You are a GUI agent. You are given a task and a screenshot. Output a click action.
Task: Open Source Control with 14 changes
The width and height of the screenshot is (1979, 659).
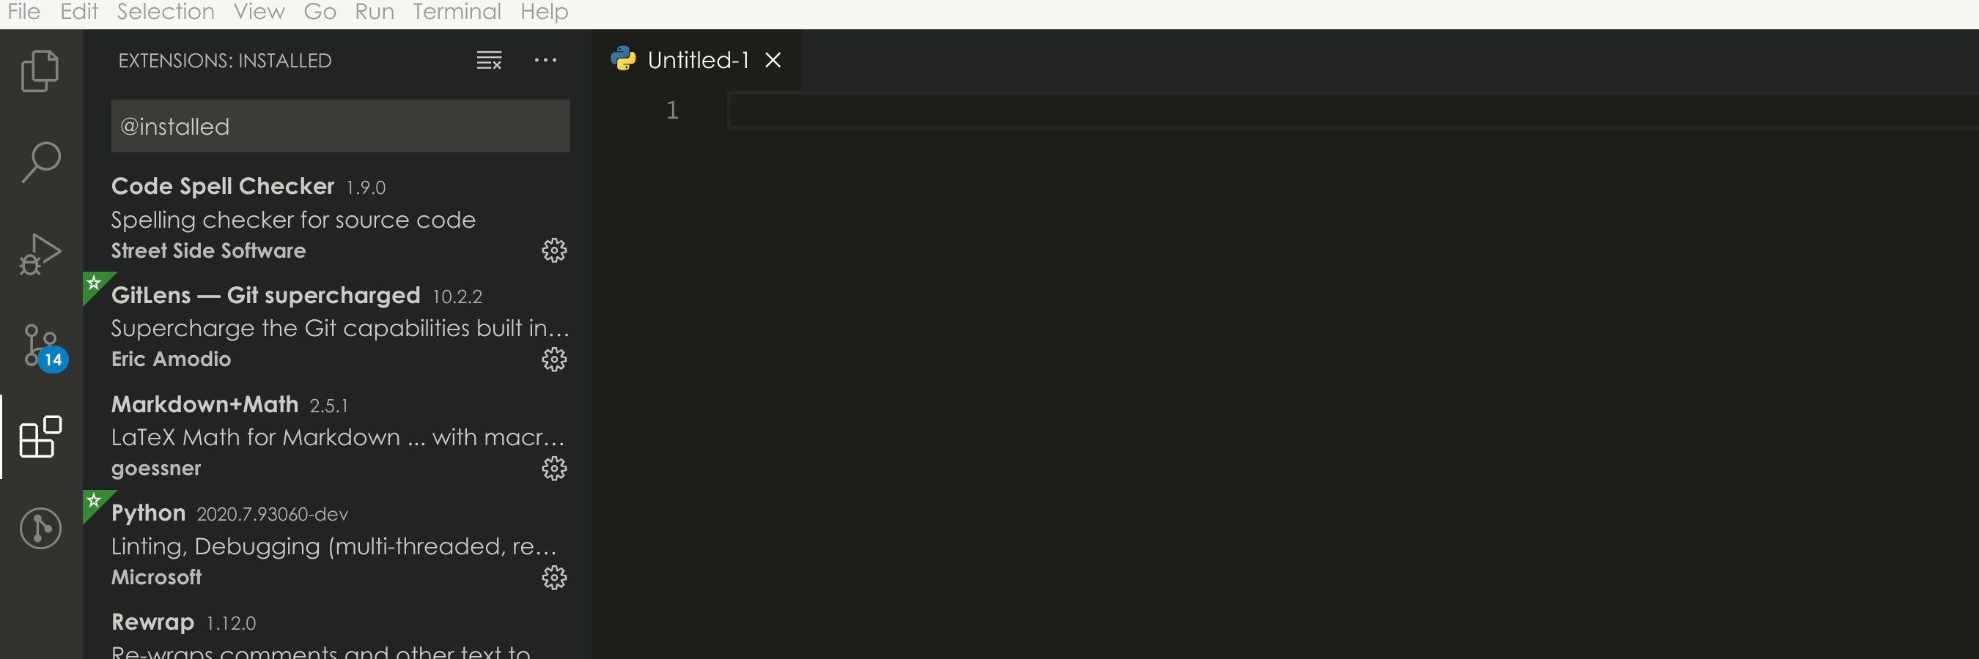[x=43, y=348]
